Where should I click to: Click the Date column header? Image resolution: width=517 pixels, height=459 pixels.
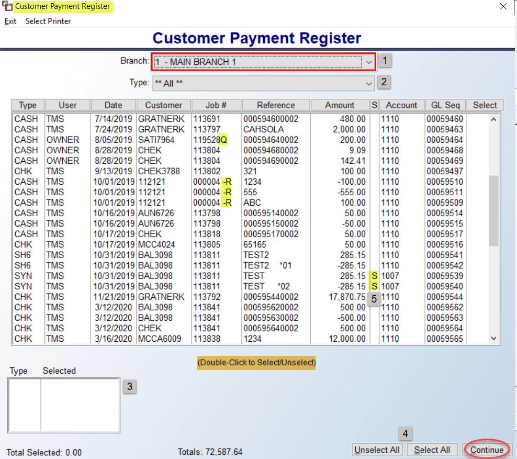113,105
